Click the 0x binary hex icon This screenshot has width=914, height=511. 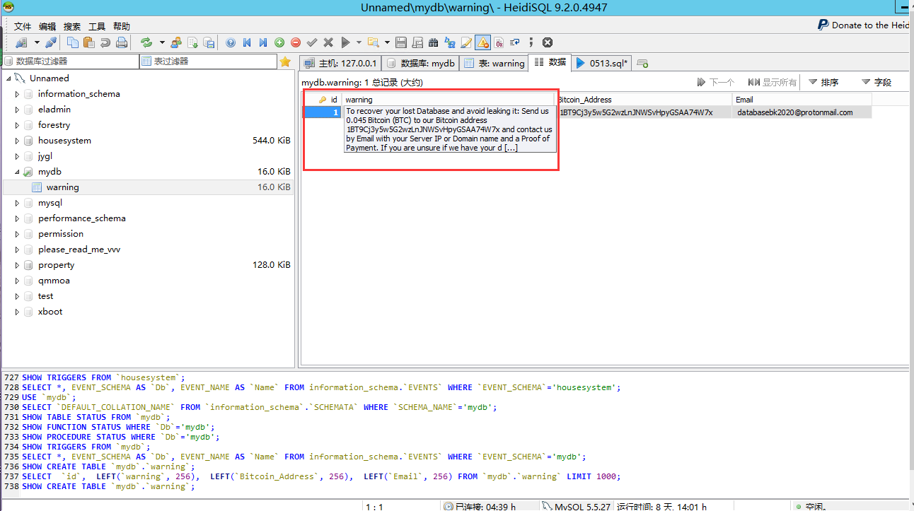499,42
